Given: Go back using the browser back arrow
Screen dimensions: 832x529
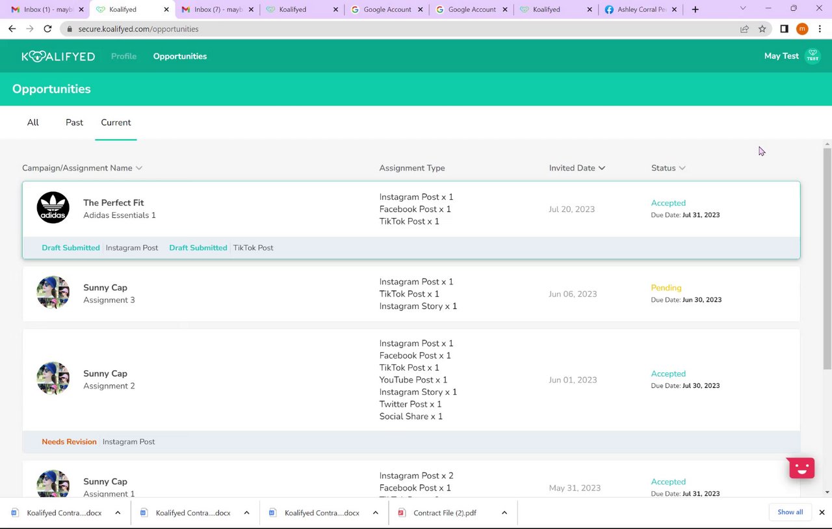Looking at the screenshot, I should (x=12, y=29).
